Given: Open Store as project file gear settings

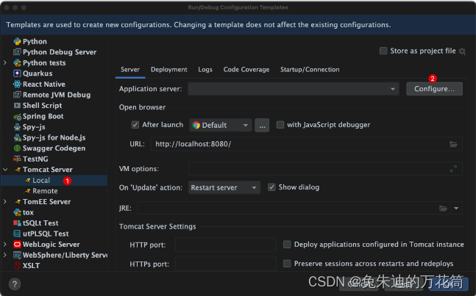Looking at the screenshot, I should 462,51.
